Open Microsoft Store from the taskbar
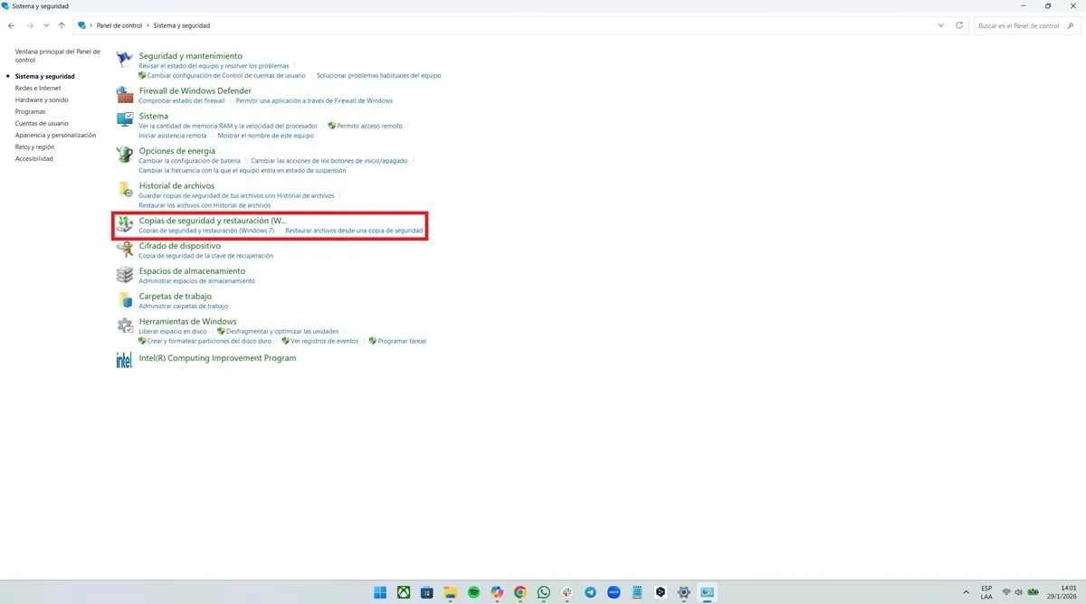 pyautogui.click(x=426, y=592)
